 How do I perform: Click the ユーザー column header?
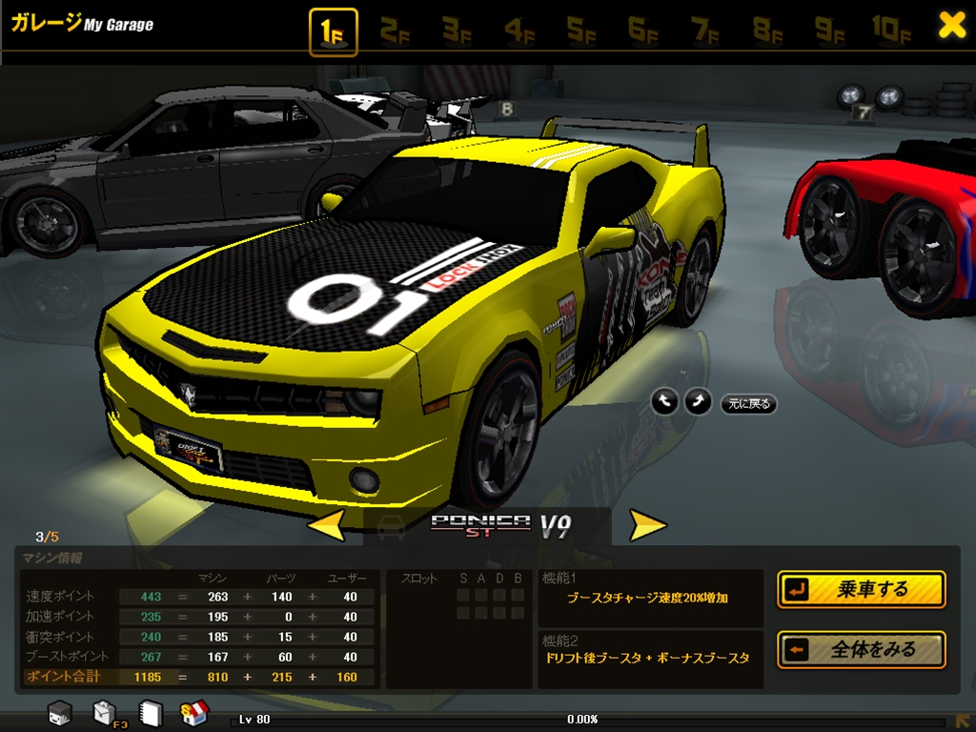tap(347, 579)
